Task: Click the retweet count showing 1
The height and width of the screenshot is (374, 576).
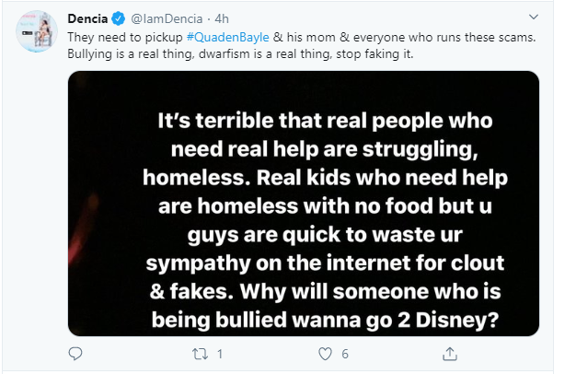Action: (x=221, y=353)
